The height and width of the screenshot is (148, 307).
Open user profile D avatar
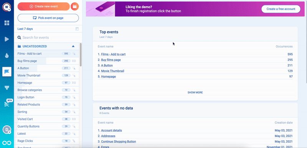(x=7, y=130)
